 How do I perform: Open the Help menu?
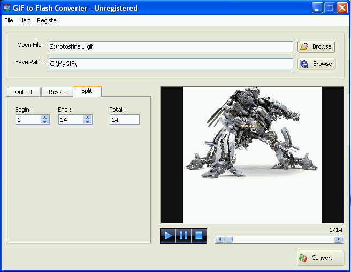(x=25, y=20)
